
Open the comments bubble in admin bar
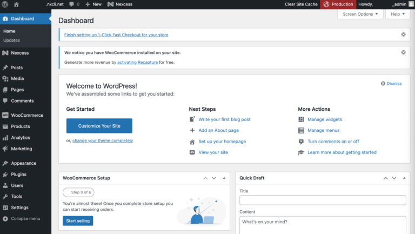click(x=74, y=4)
